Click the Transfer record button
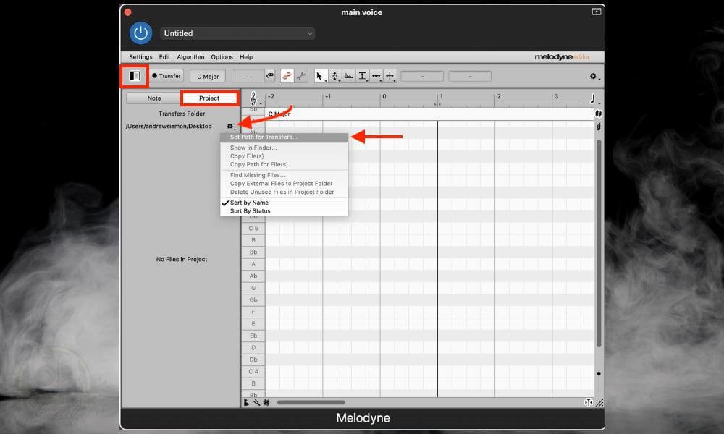Image resolution: width=724 pixels, height=434 pixels. pos(167,76)
